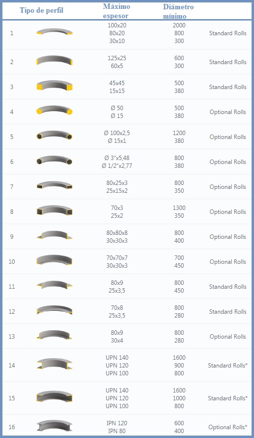Screen dimensions: 254x438
Task: Click the solid round bar profile in row 4
Action: (54, 110)
